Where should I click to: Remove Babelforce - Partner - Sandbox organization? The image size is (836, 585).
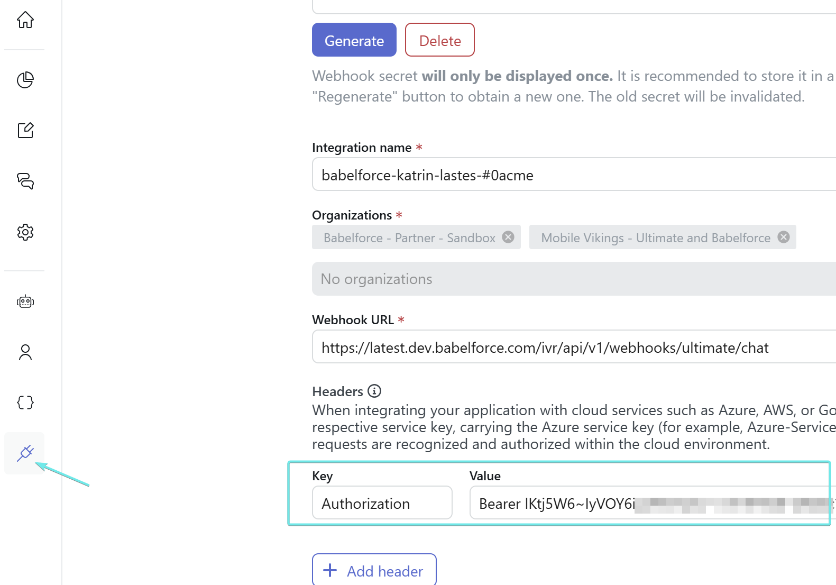pyautogui.click(x=508, y=237)
